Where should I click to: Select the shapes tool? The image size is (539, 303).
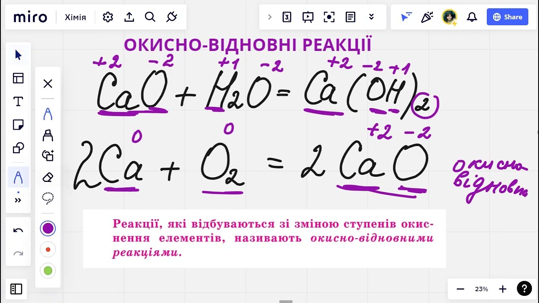(x=18, y=148)
